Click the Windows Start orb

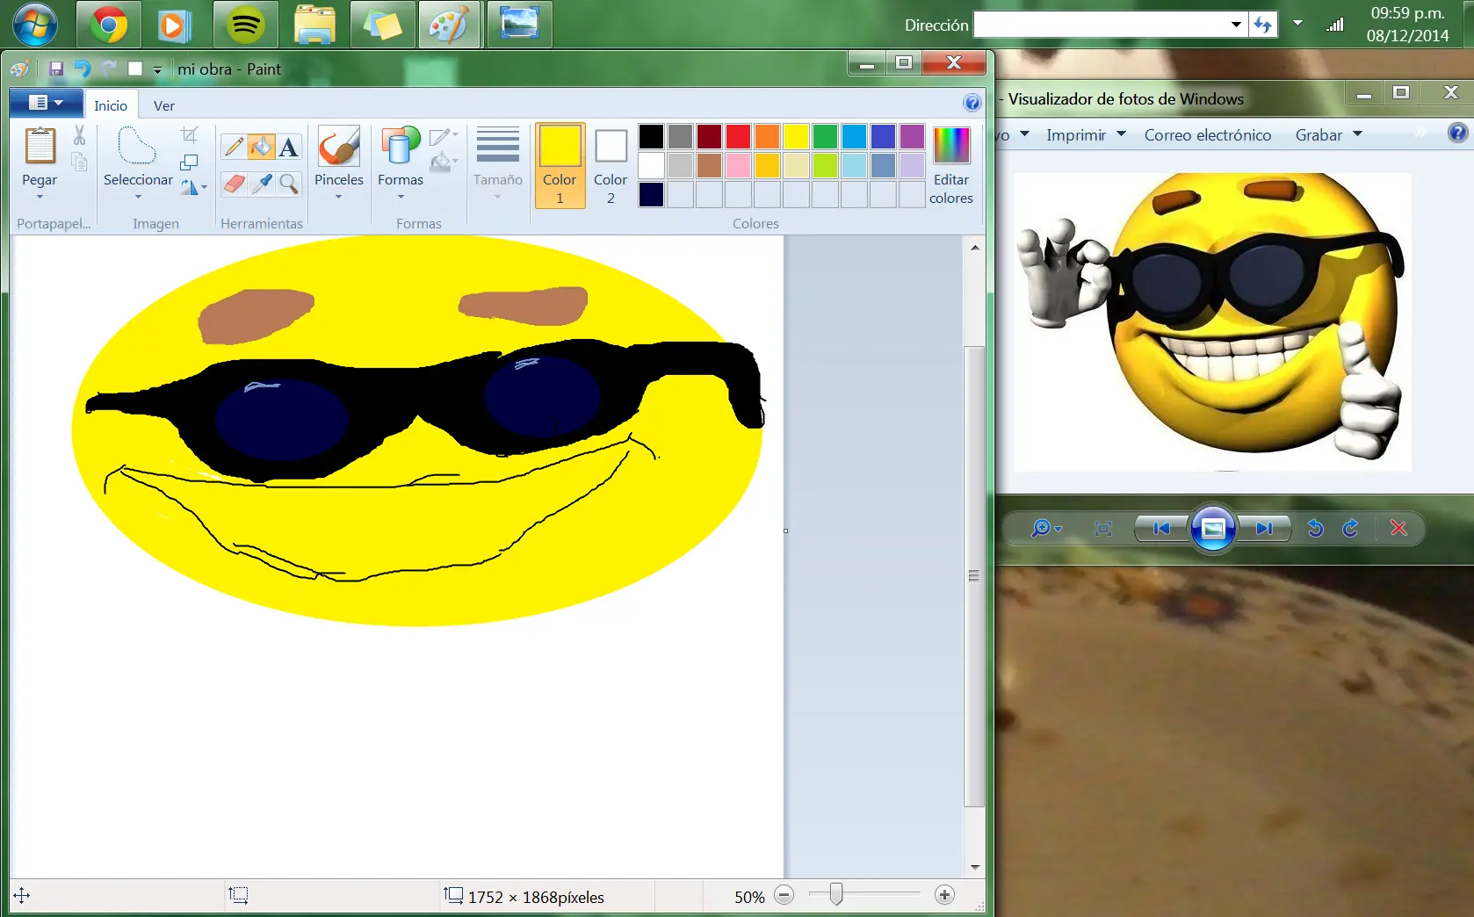(35, 25)
